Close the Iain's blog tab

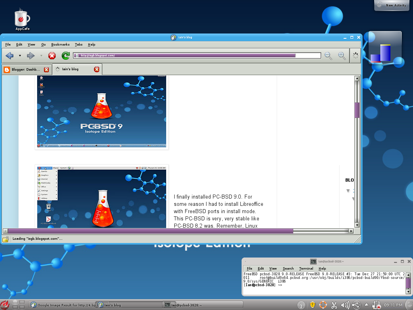[97, 69]
